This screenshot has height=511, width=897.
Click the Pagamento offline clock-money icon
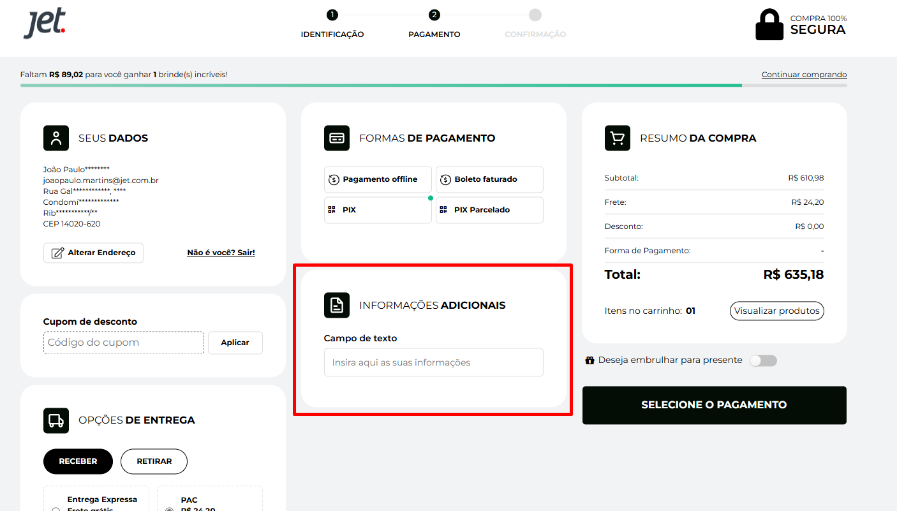[x=334, y=179]
